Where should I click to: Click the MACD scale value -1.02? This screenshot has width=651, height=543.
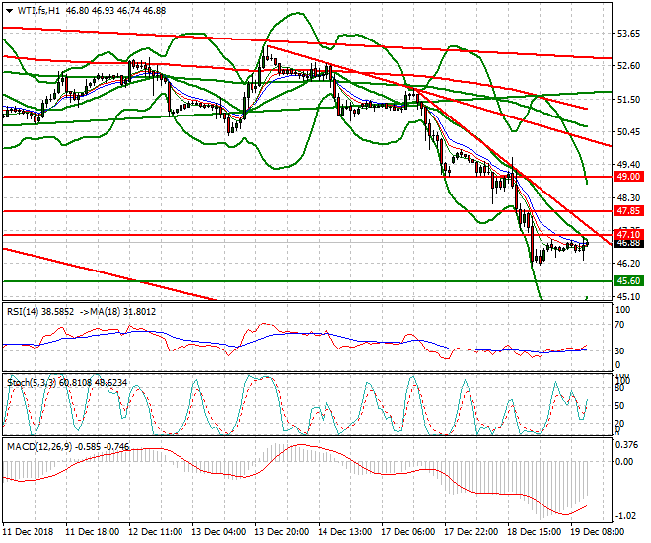tap(626, 516)
